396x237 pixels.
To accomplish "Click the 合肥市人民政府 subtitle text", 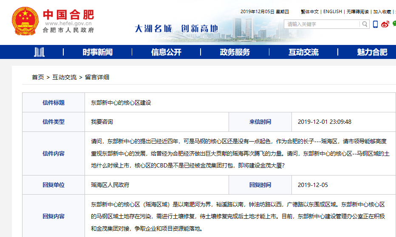I will point(68,30).
